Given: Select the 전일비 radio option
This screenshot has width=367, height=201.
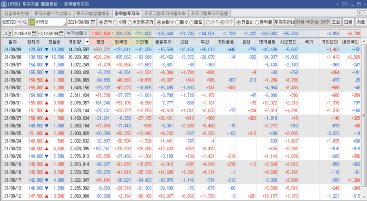Looking at the screenshot, I should [x=238, y=22].
